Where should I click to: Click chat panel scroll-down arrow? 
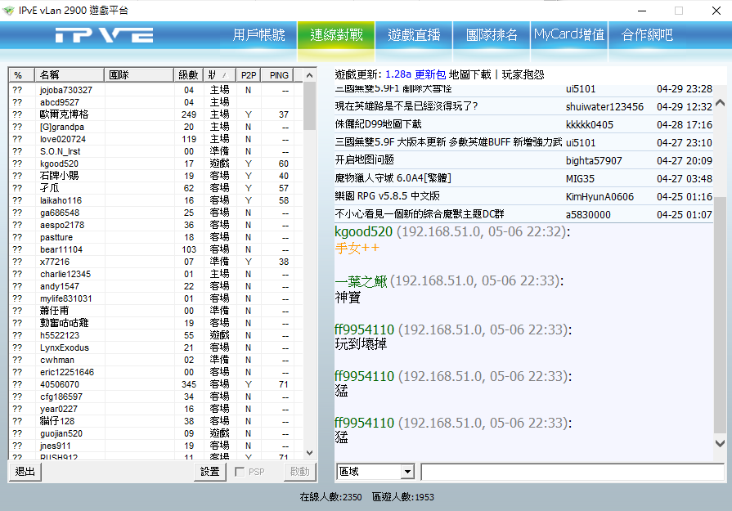720,443
